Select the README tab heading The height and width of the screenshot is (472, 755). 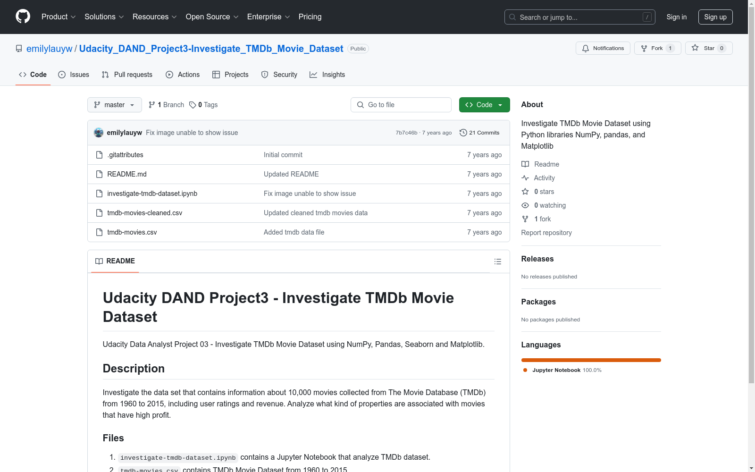[115, 261]
